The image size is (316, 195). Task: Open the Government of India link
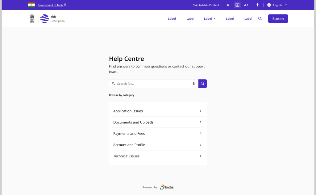[x=50, y=5]
